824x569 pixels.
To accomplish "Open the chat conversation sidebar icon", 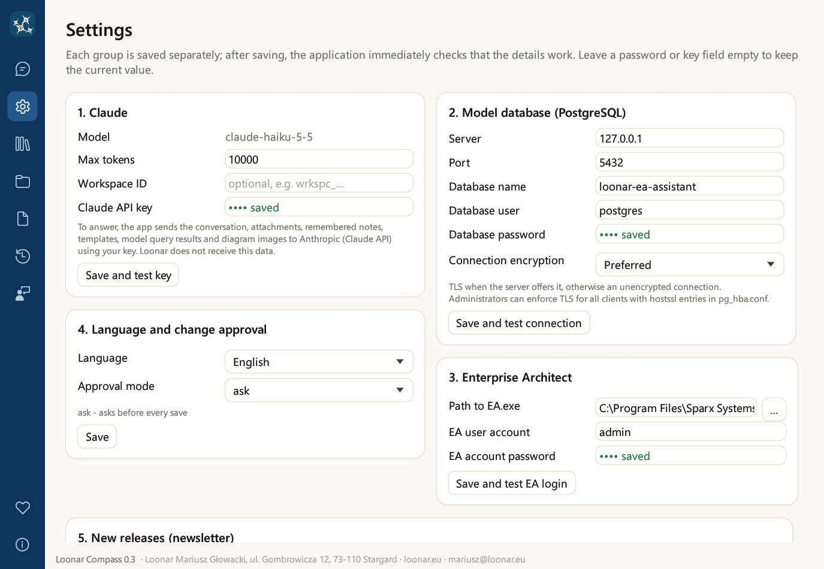I will (23, 69).
